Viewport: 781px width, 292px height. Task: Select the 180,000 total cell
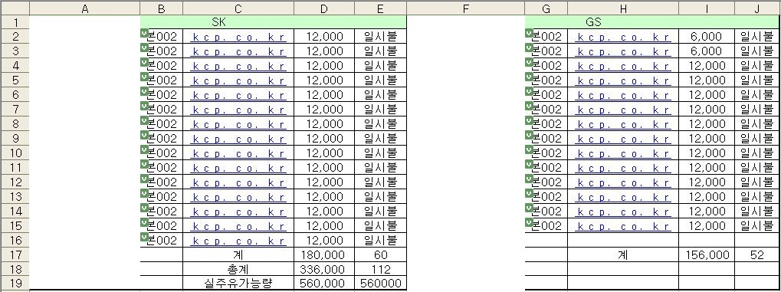324,254
